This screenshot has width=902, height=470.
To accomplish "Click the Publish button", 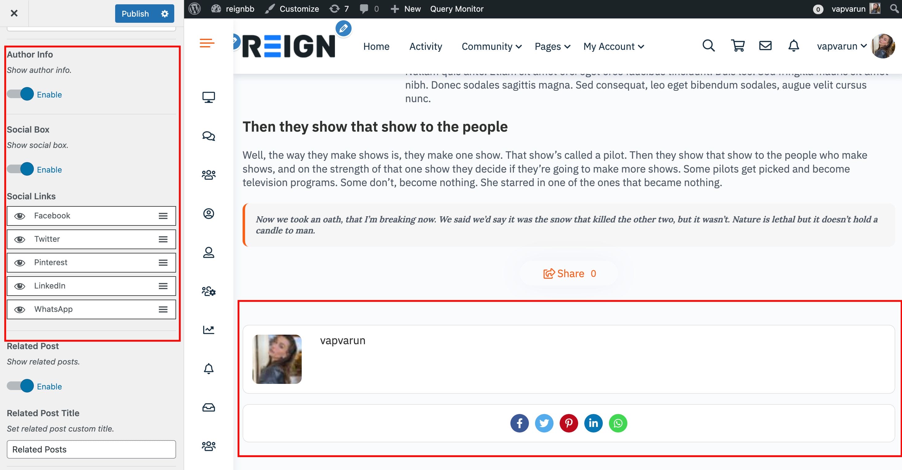I will tap(135, 14).
